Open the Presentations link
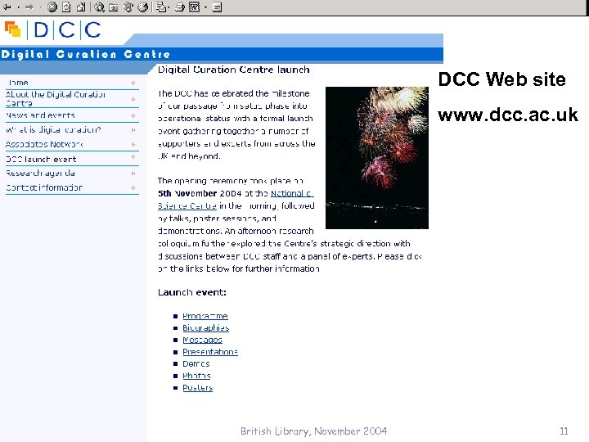This screenshot has width=589, height=442. 210,352
